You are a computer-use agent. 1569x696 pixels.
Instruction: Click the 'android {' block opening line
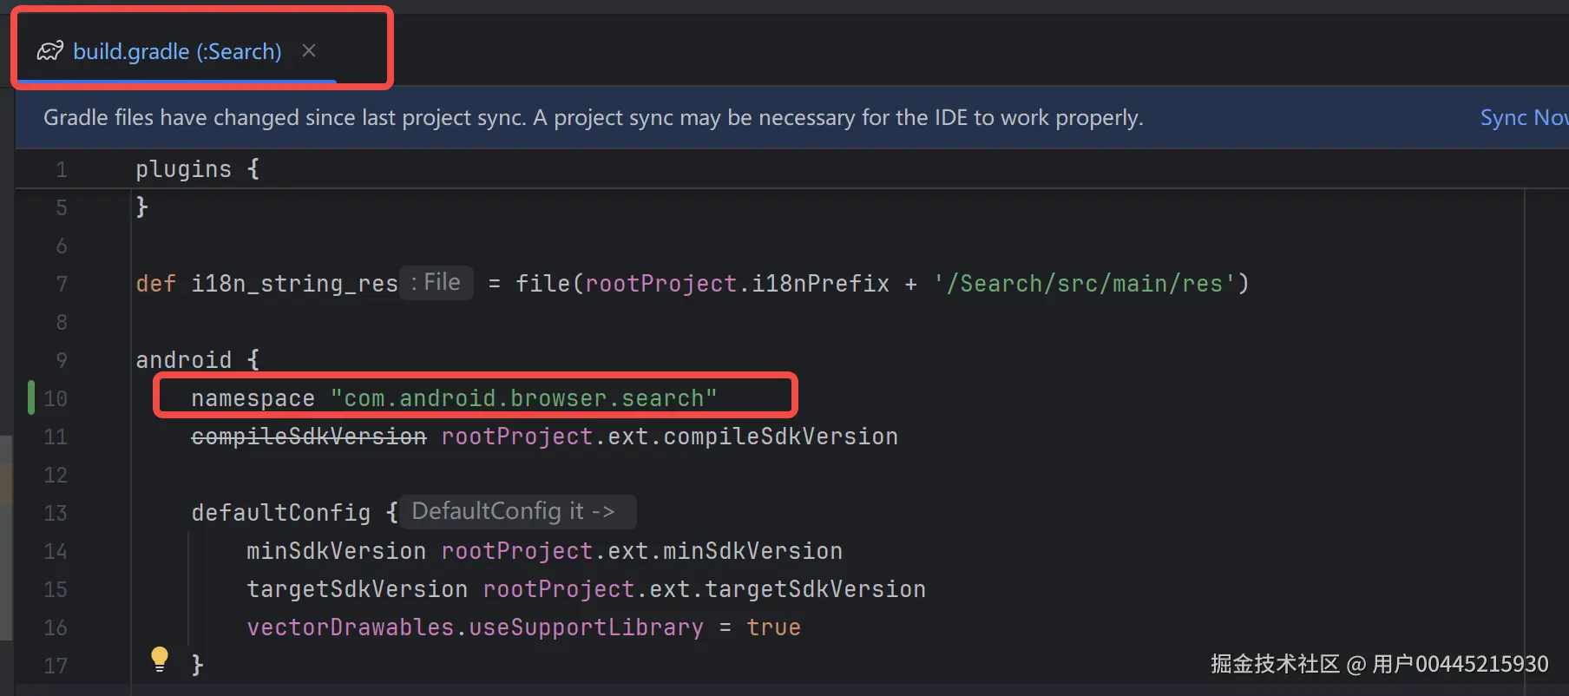(x=197, y=360)
